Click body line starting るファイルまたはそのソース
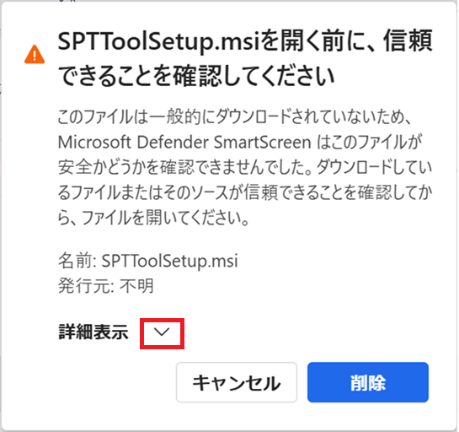The width and height of the screenshot is (459, 432). tap(245, 192)
